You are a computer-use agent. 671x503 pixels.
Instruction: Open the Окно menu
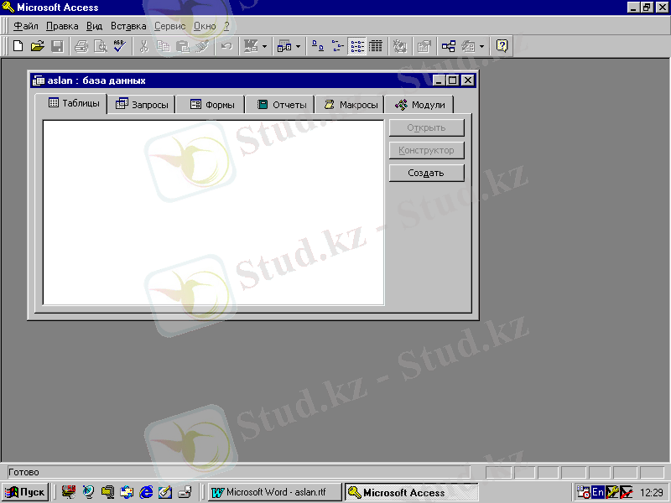point(205,26)
